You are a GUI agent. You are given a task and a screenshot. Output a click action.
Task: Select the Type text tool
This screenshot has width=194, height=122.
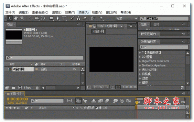click(x=64, y=18)
